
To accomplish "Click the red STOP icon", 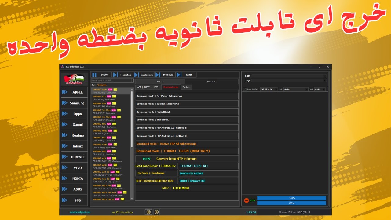I will click(246, 200).
